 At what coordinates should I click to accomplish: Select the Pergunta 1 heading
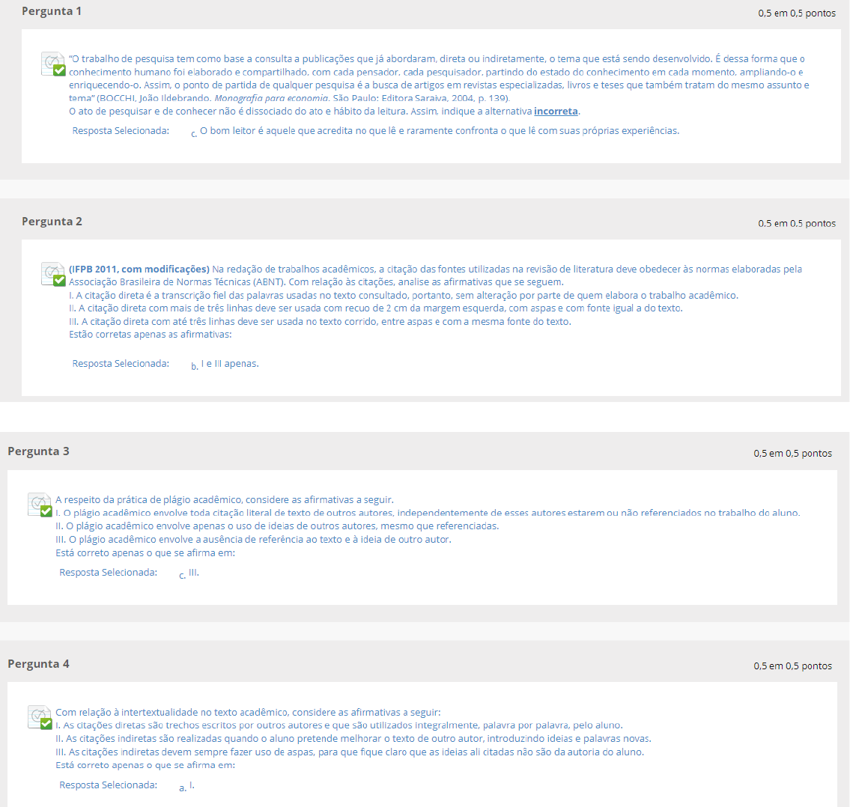[x=52, y=11]
